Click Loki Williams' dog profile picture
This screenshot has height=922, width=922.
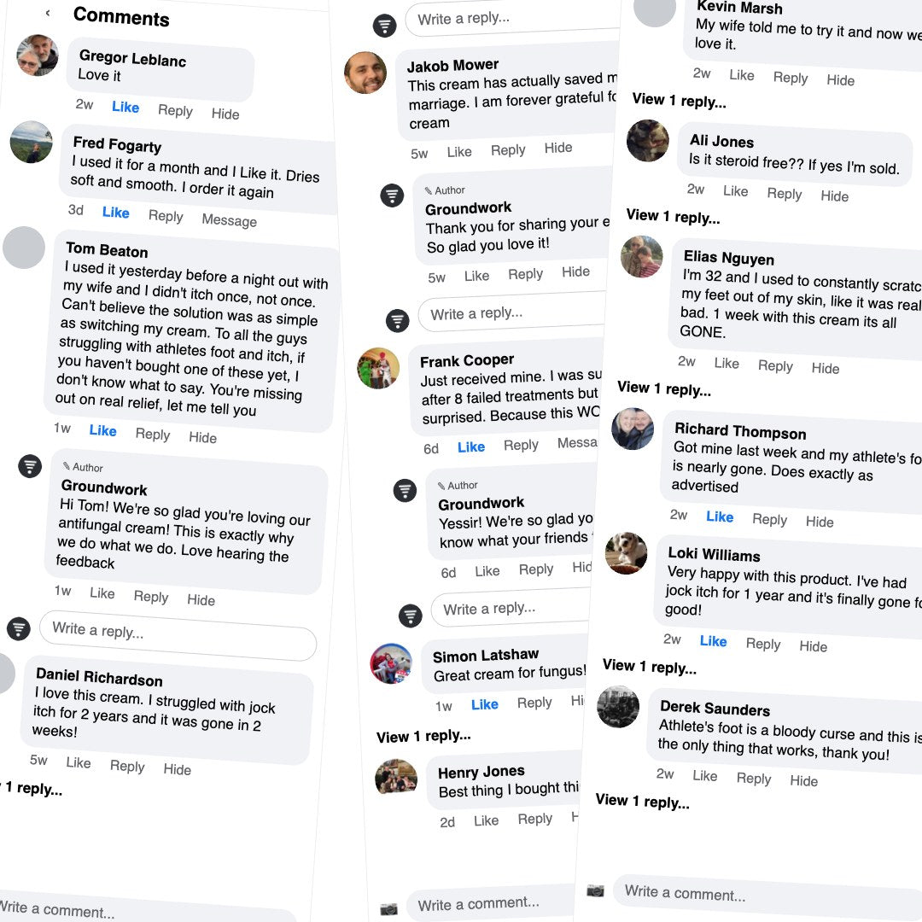[x=626, y=553]
